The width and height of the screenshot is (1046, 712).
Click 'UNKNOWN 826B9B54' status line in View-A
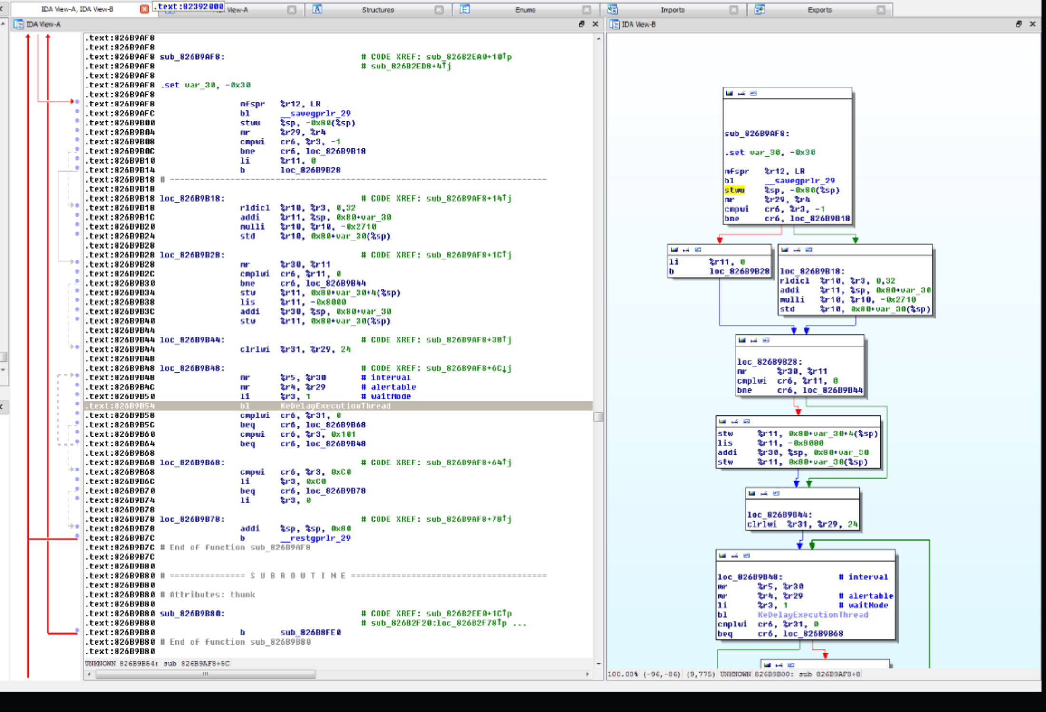click(157, 664)
